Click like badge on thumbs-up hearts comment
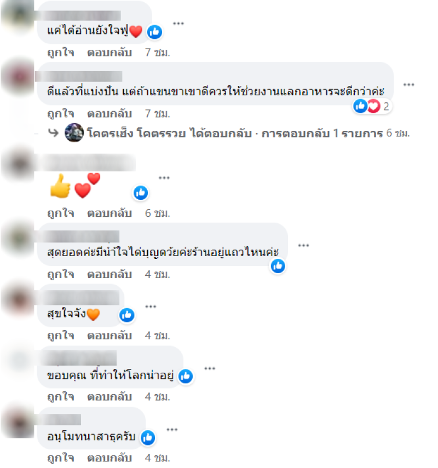This screenshot has height=468, width=438. 141,193
